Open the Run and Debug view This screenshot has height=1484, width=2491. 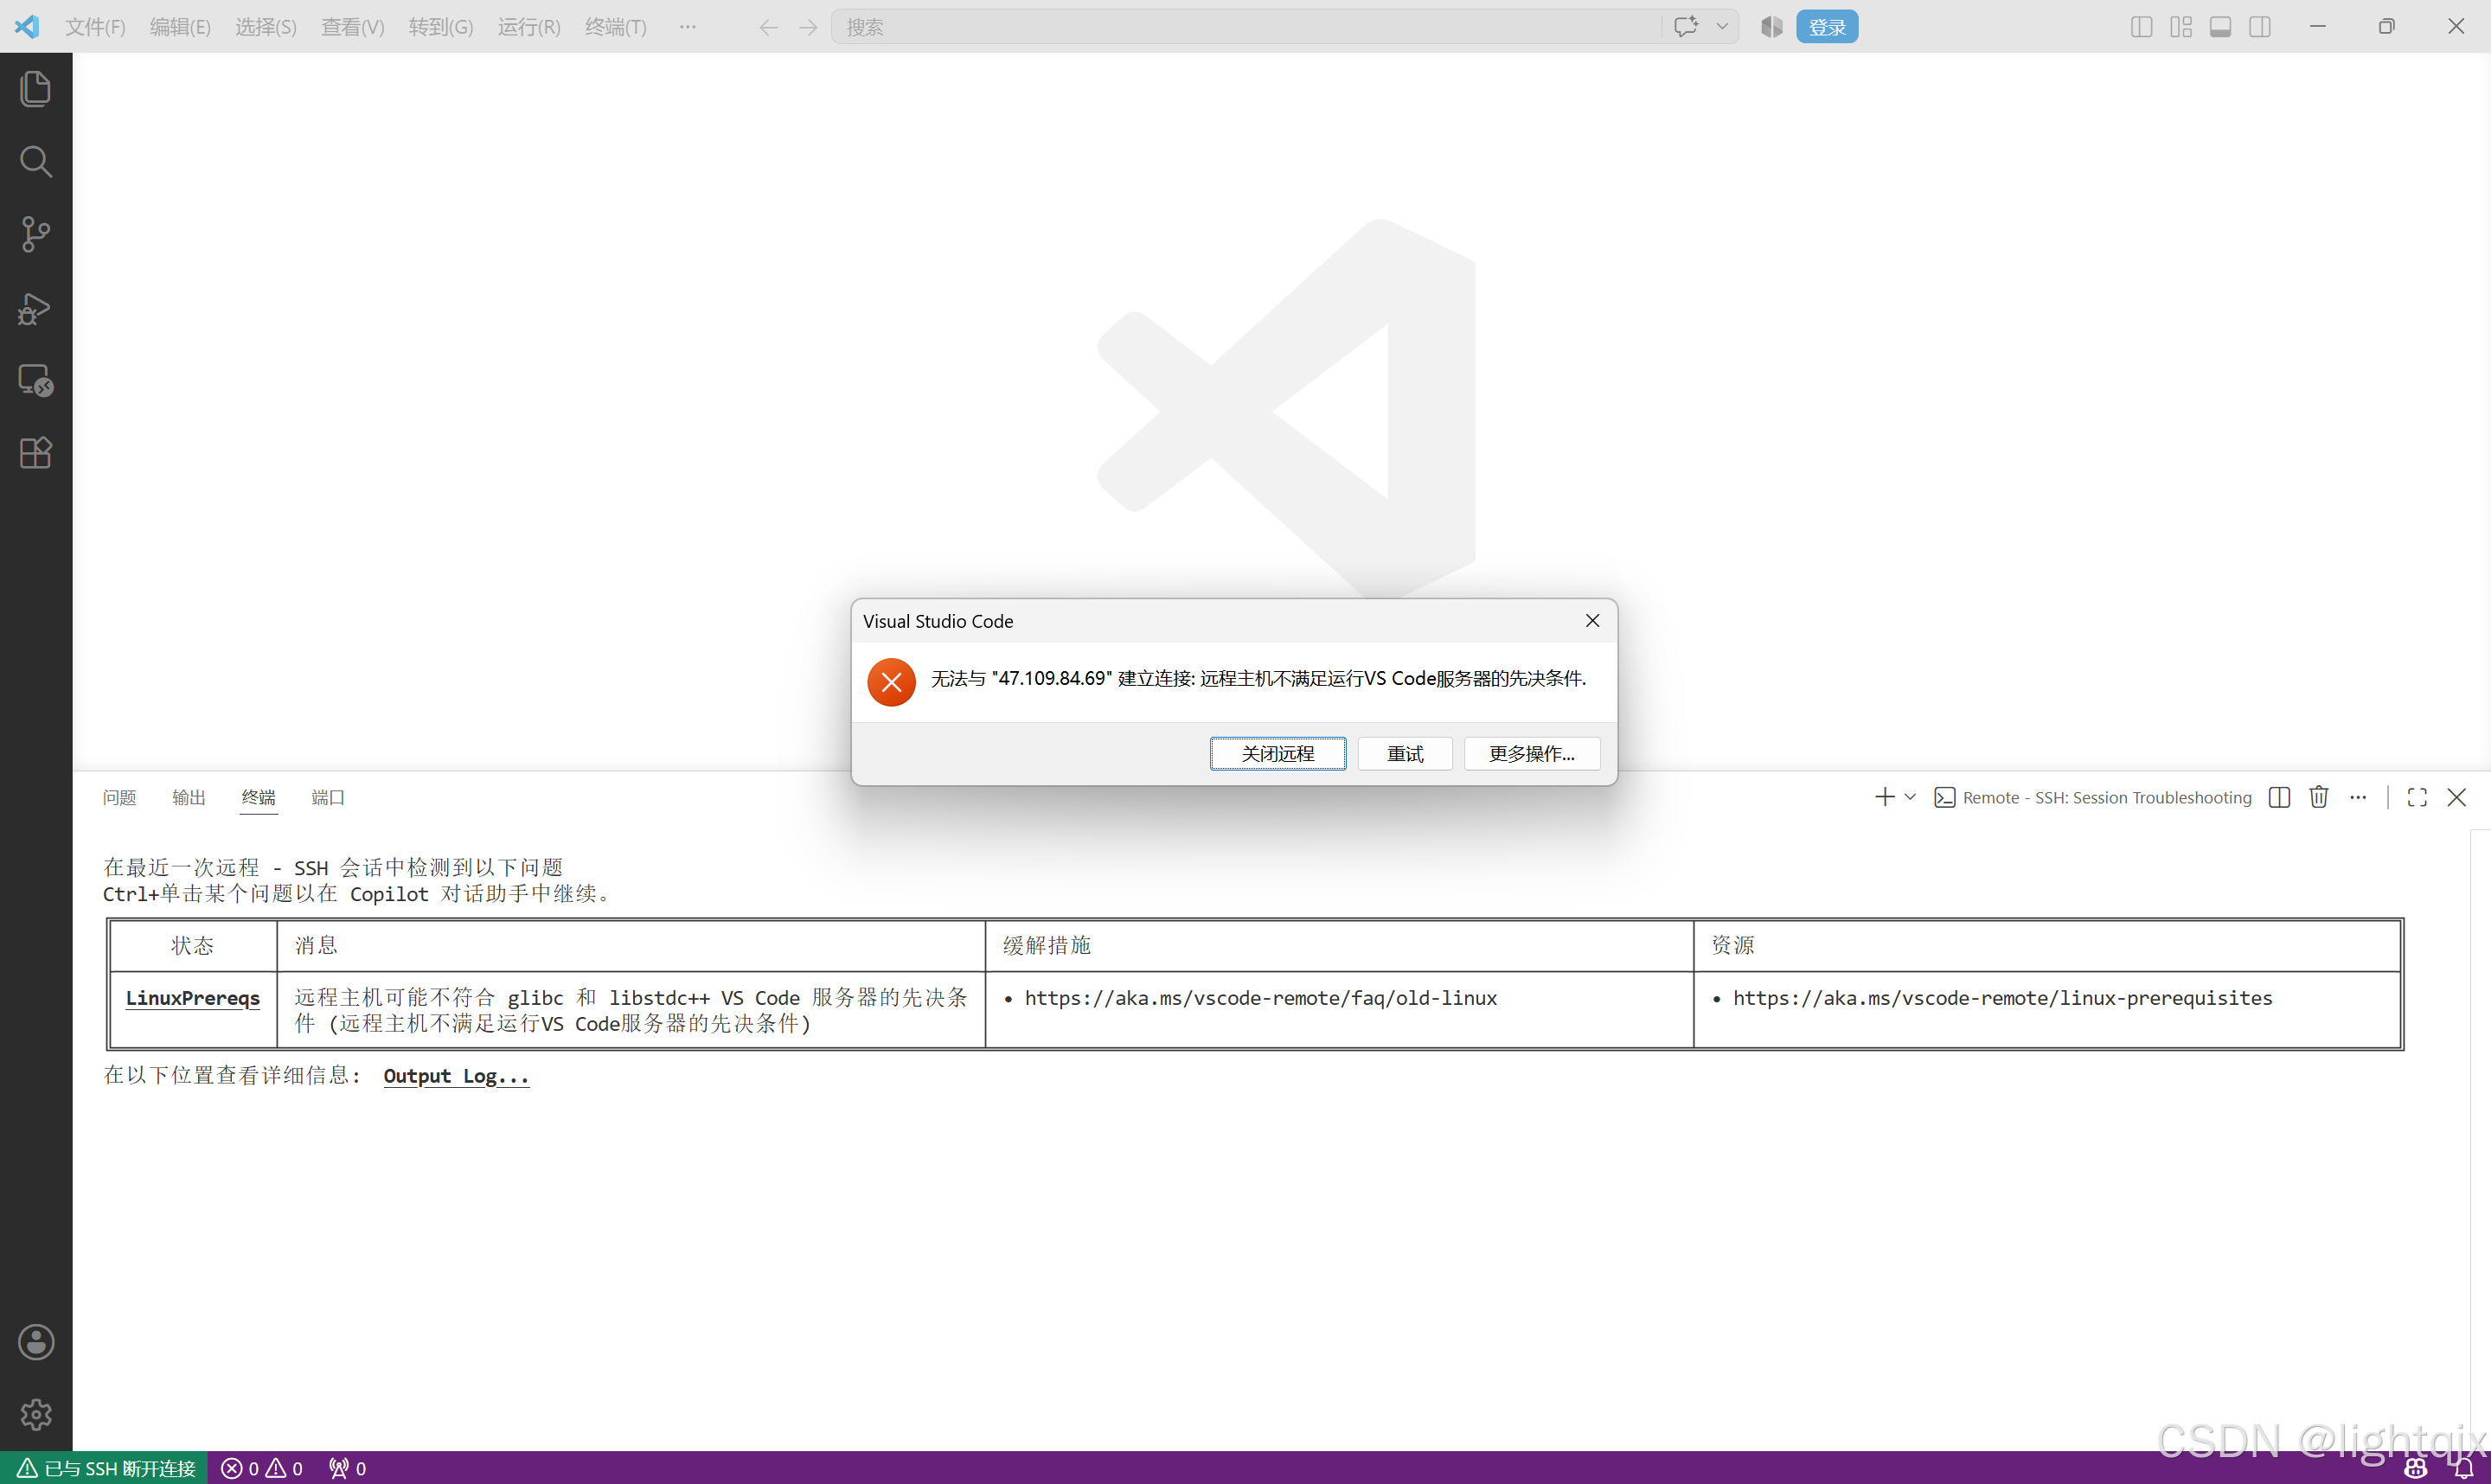pos(36,308)
